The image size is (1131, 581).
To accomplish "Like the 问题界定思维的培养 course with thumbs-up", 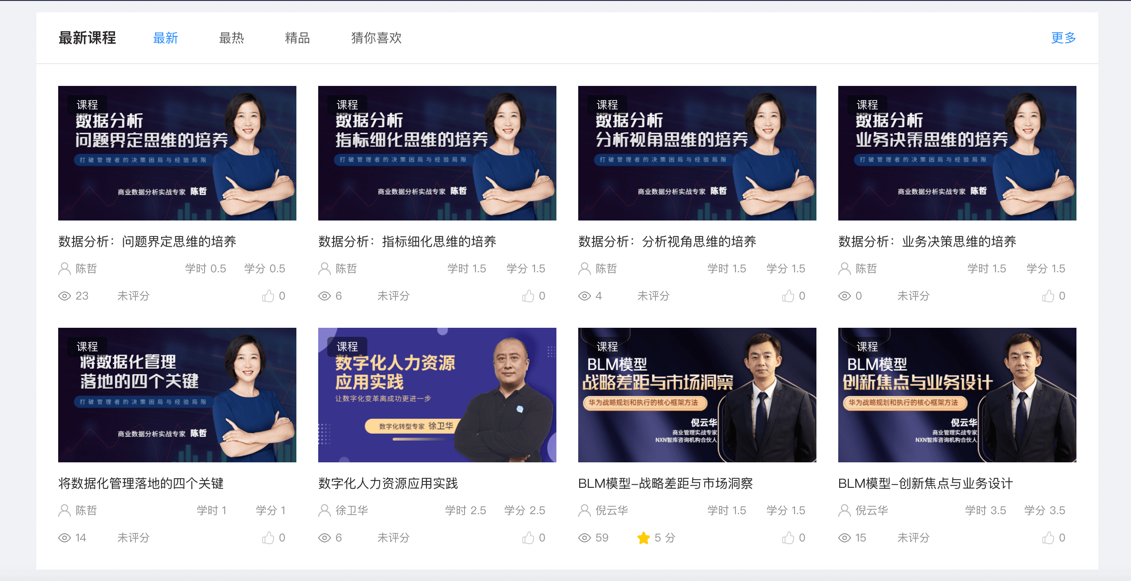I will [x=268, y=296].
